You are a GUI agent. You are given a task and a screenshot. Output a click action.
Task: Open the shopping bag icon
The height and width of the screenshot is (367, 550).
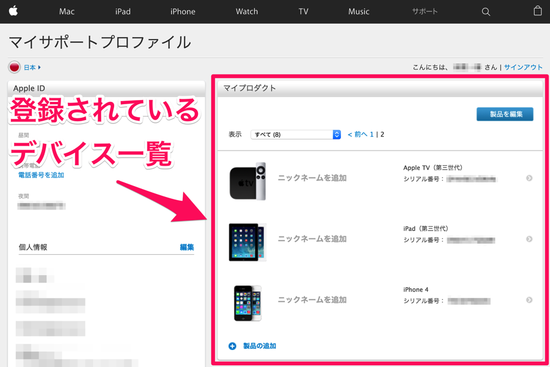[537, 11]
